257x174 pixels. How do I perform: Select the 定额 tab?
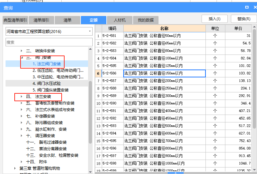coord(94,20)
